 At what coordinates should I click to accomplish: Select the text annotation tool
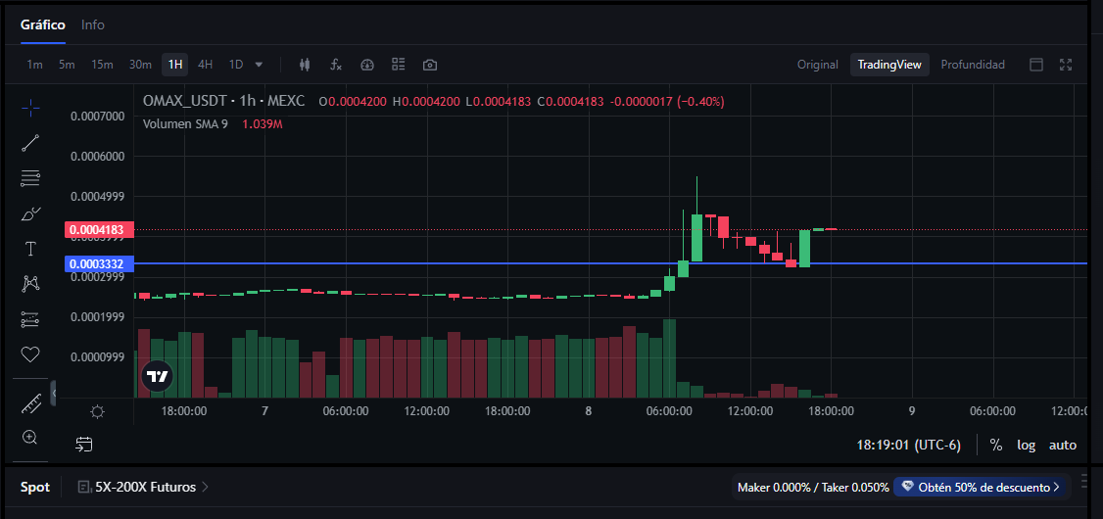(x=30, y=249)
